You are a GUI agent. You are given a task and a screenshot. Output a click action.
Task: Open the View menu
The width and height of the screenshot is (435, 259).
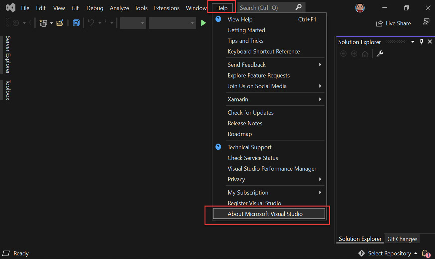(59, 8)
